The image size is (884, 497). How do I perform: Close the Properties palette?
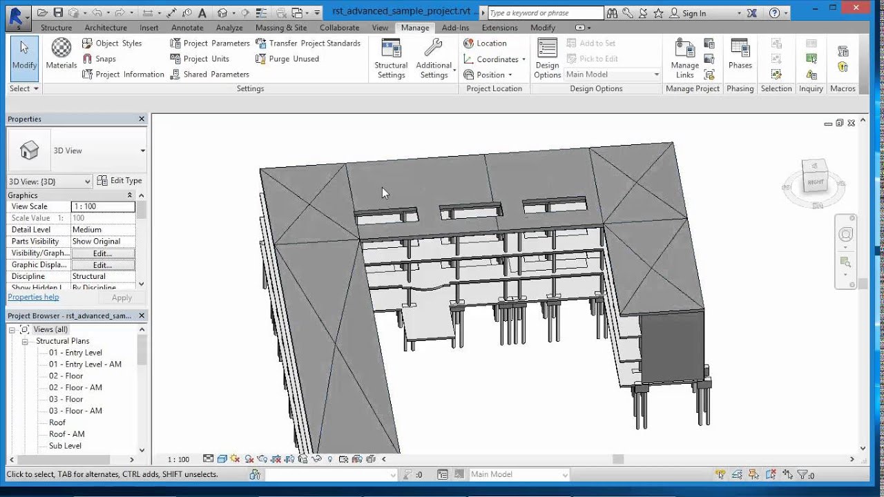pyautogui.click(x=142, y=119)
